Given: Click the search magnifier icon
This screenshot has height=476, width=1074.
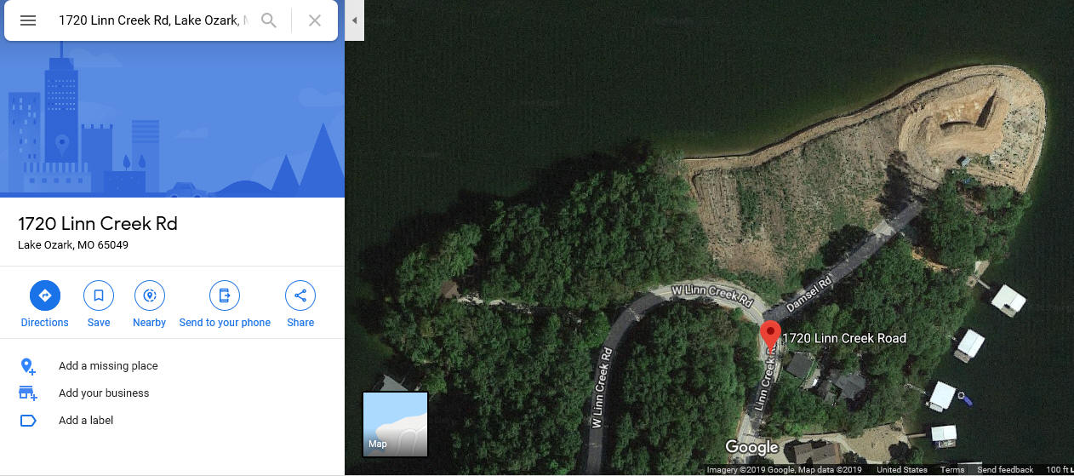Looking at the screenshot, I should [x=269, y=20].
